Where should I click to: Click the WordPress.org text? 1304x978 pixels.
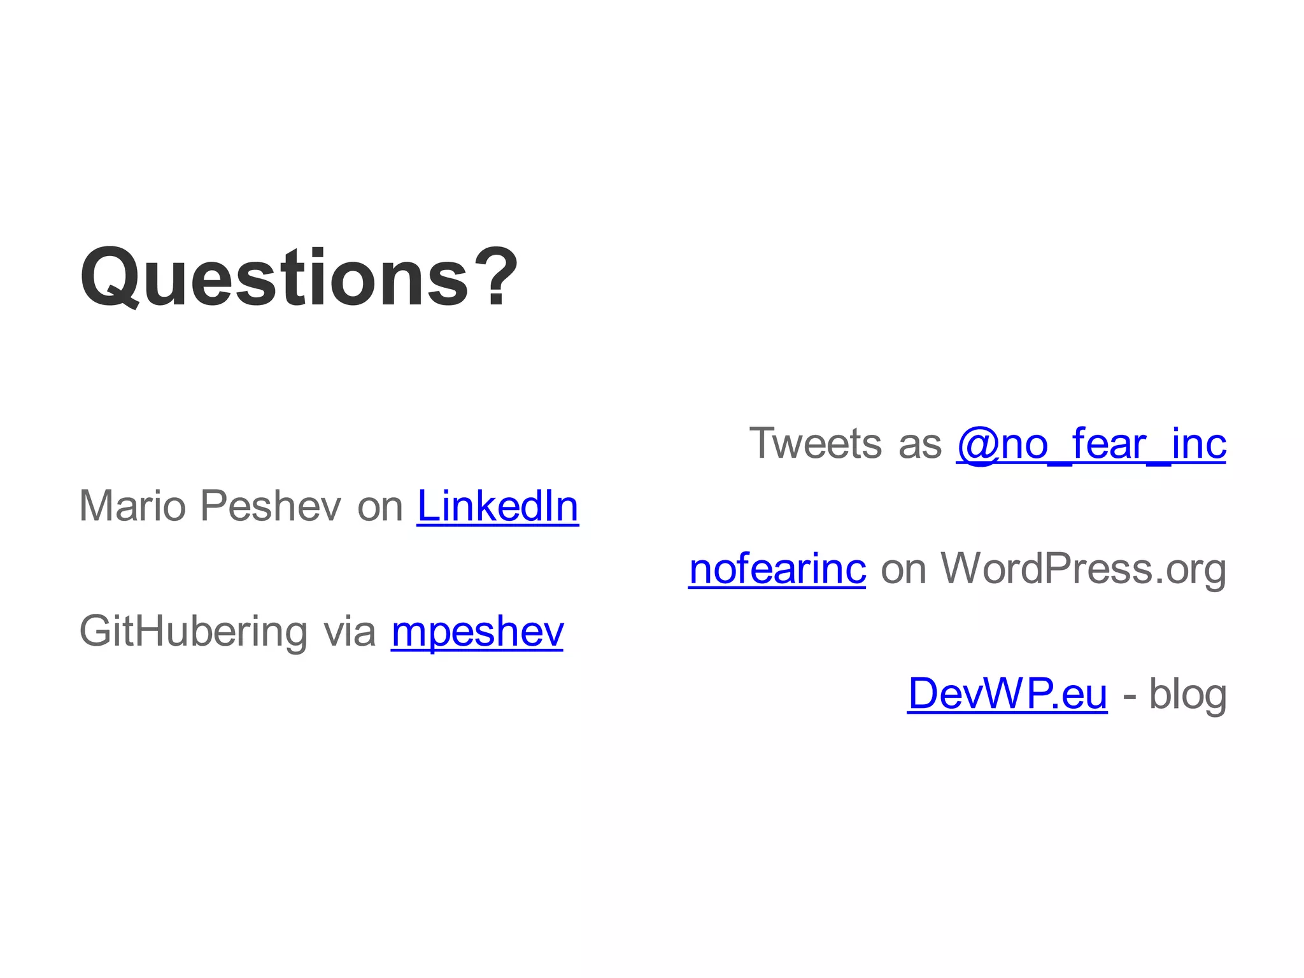pos(1083,569)
